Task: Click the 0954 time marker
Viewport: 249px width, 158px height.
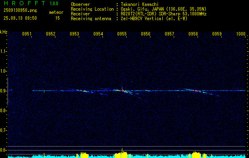Action: pos(98,34)
